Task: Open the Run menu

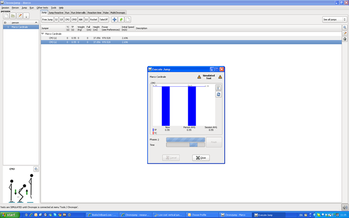Action: (x=32, y=8)
